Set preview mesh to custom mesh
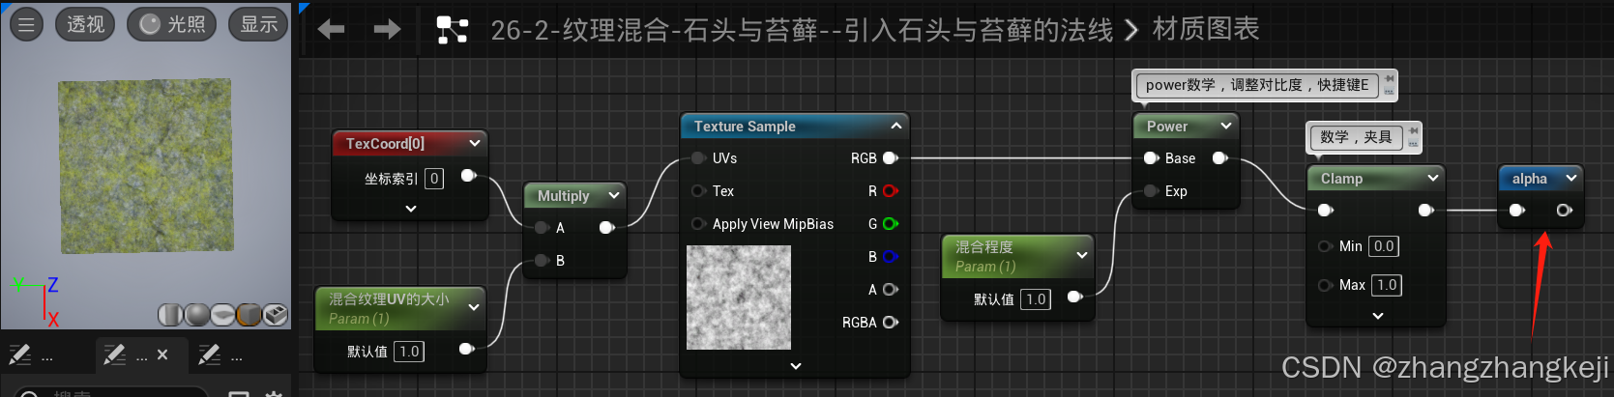Screen dimensions: 1614x397 (275, 315)
